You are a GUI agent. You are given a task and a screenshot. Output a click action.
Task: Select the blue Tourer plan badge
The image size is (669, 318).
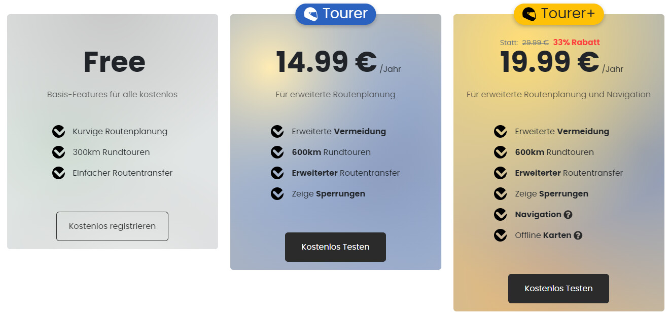pyautogui.click(x=336, y=14)
